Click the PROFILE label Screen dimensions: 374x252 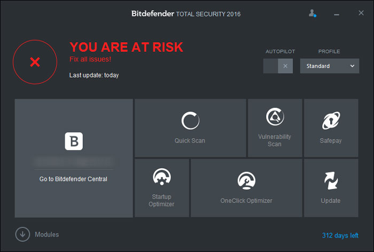coord(329,51)
